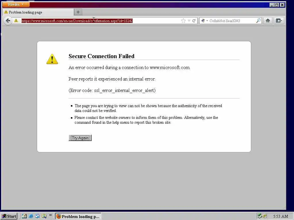Click the ssl_error_internal_error_alert error code text
This screenshot has width=294, height=220.
click(125, 91)
